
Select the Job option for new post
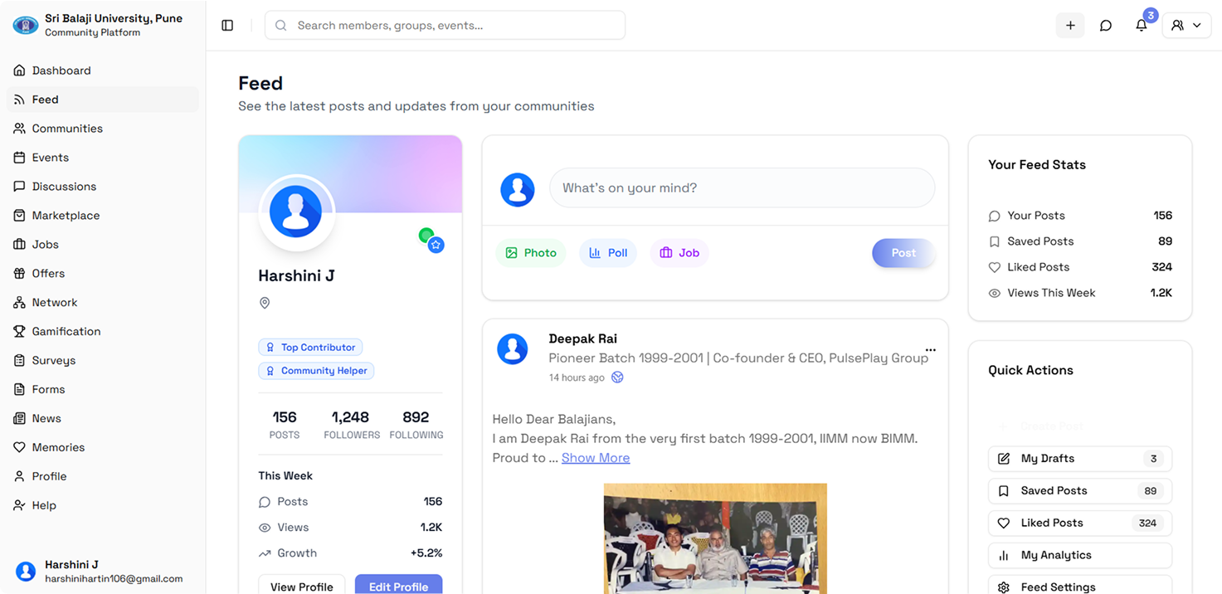coord(679,253)
